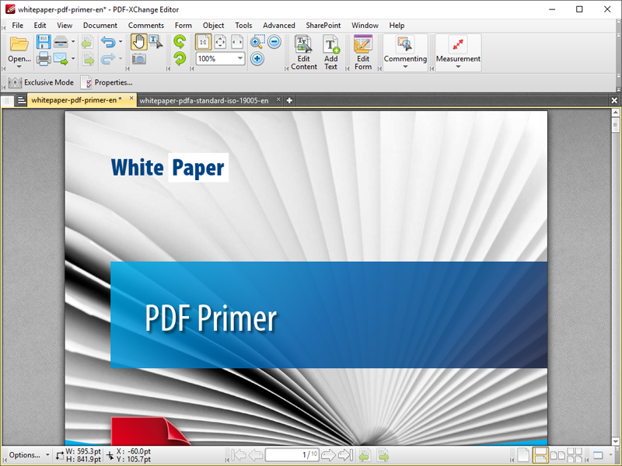This screenshot has width=622, height=466.
Task: Toggle Actual Size 1:1 view
Action: [203, 42]
